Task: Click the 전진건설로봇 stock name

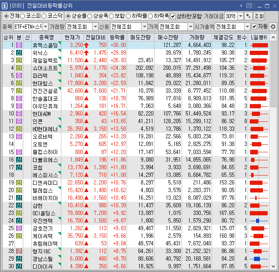Action: click(45, 91)
